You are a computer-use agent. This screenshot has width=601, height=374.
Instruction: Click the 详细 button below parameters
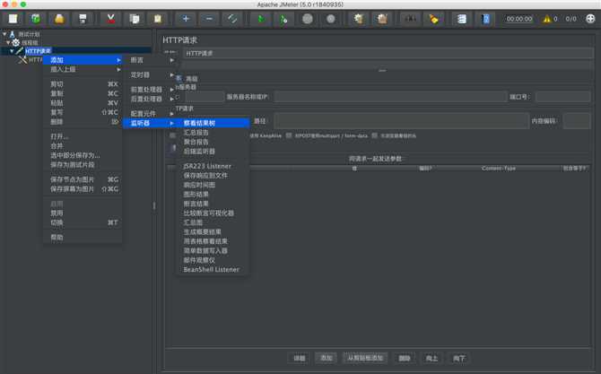tap(299, 358)
